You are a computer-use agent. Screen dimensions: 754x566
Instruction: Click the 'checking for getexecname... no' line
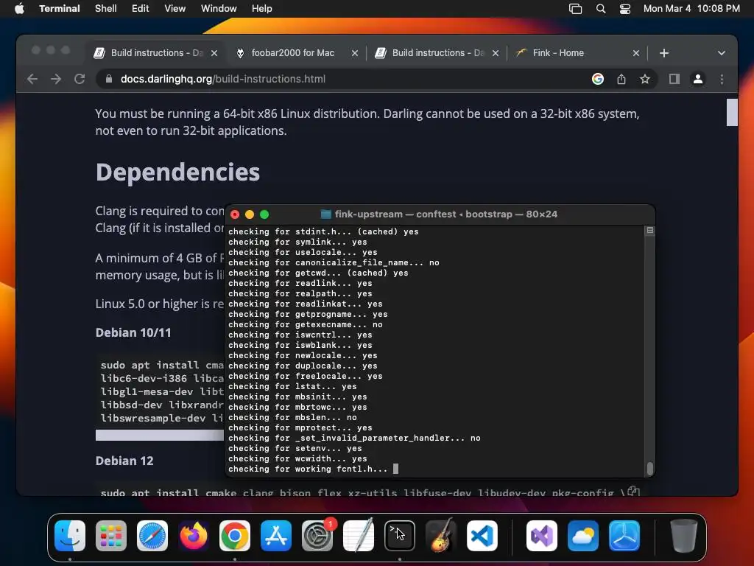tap(306, 324)
